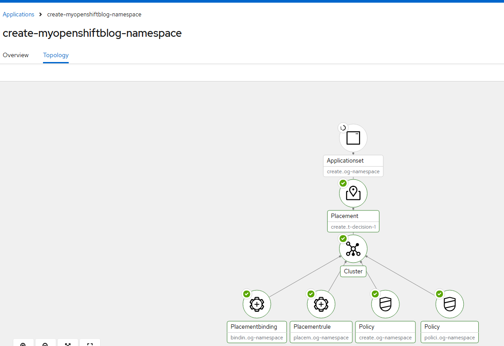This screenshot has width=504, height=346.
Task: Click green check badge on create..og-namespace Policy
Action: [375, 294]
